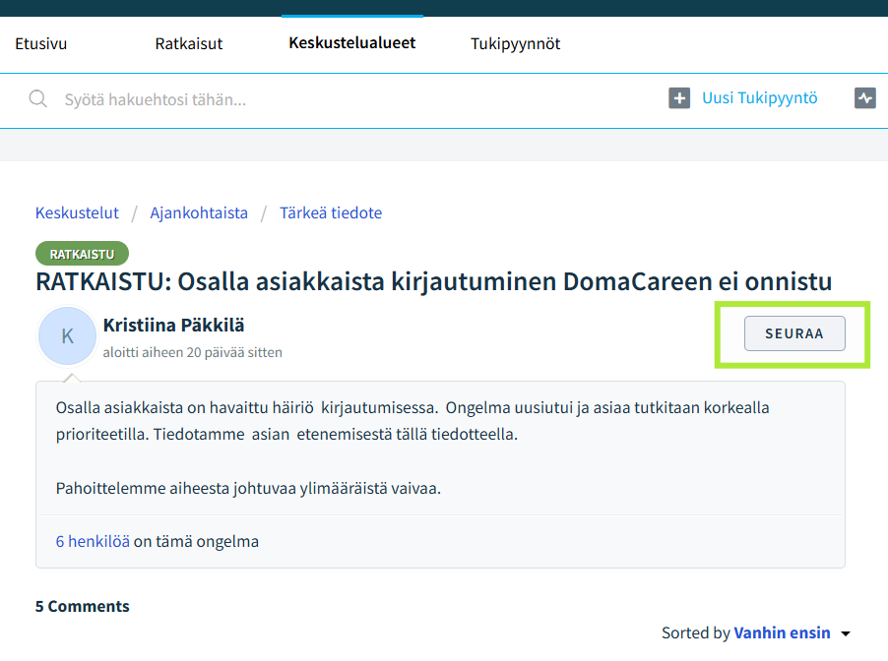Click the green RATKAISTU status badge
Image resolution: width=888 pixels, height=661 pixels.
82,254
